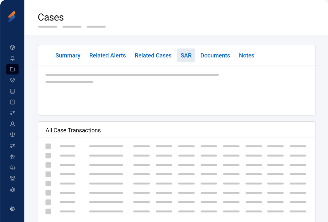
Task: Open the Notes tab
Action: click(x=247, y=55)
